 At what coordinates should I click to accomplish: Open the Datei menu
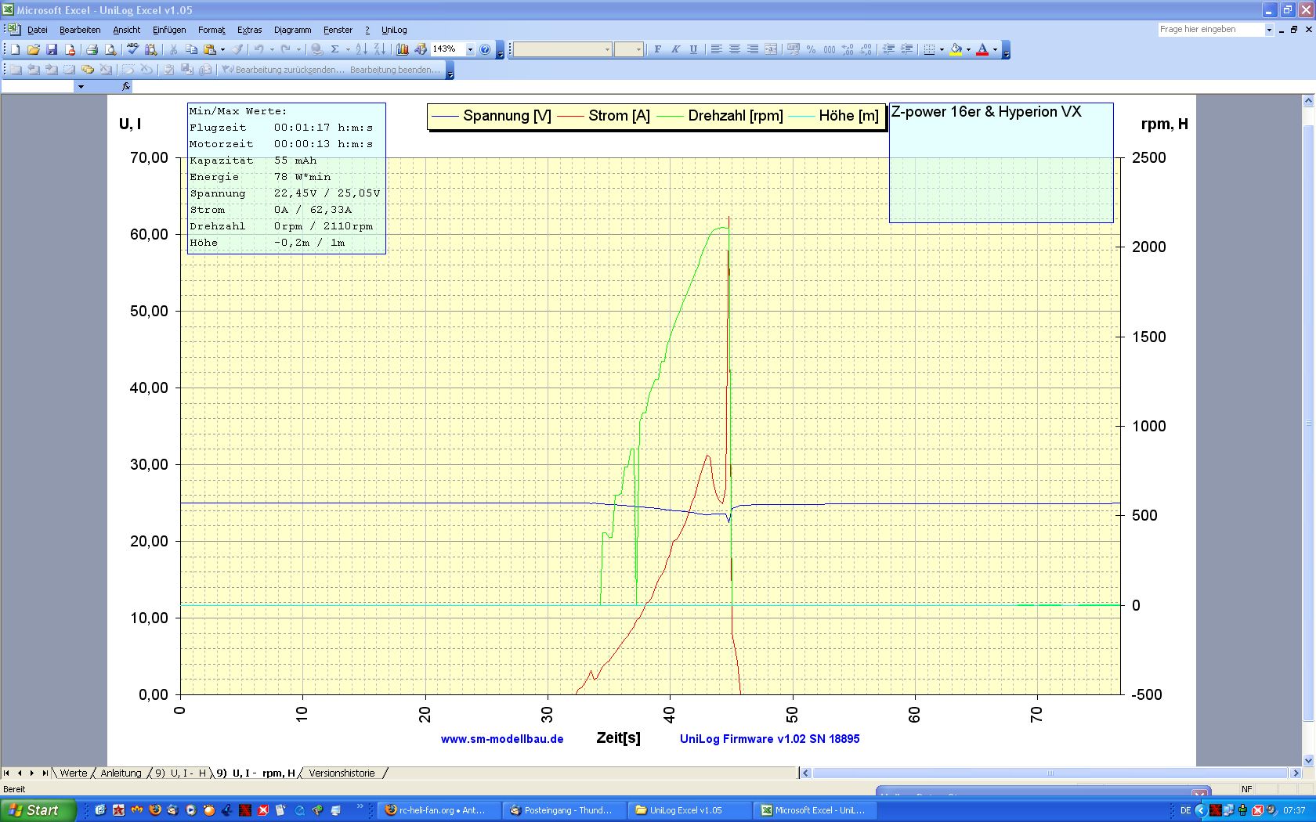tap(37, 30)
